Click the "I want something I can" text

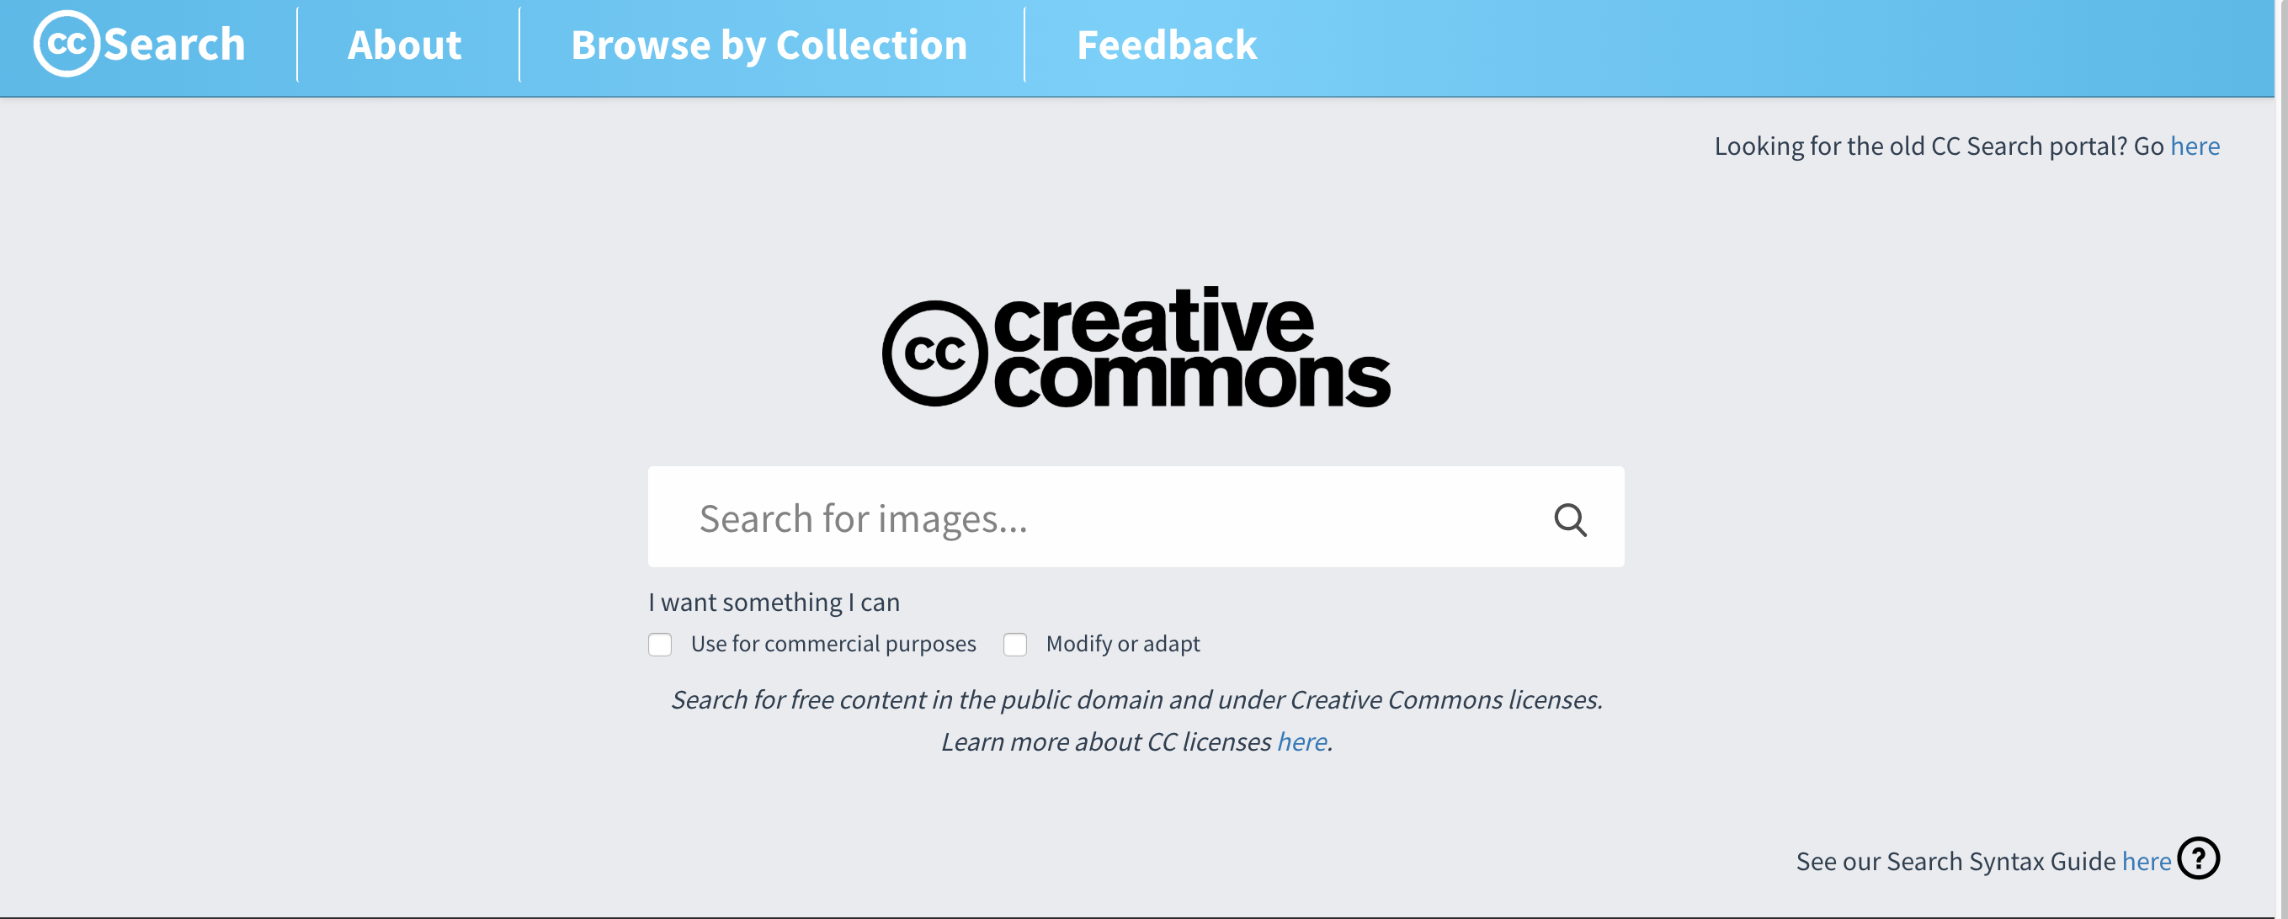pyautogui.click(x=774, y=602)
